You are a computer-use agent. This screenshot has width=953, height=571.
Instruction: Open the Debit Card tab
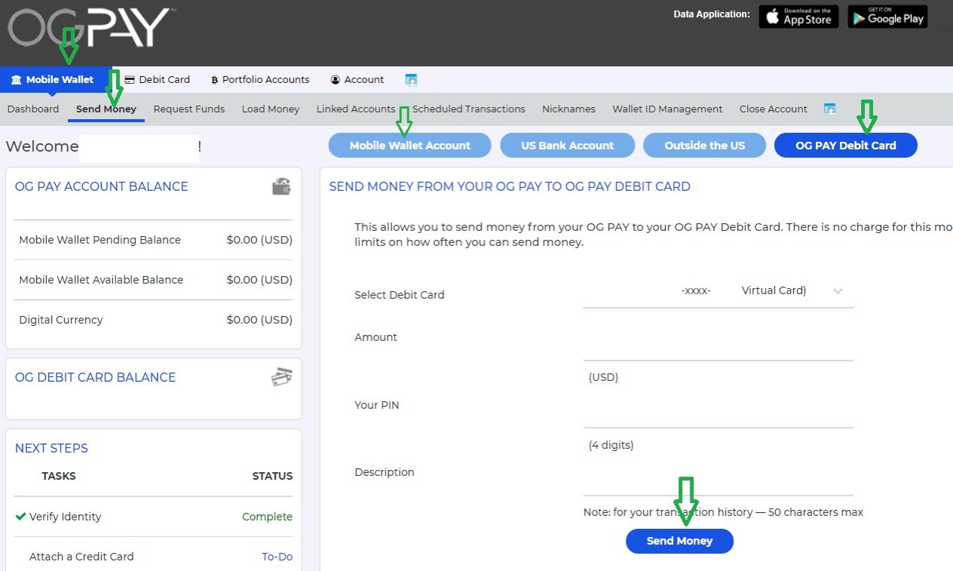pos(157,79)
